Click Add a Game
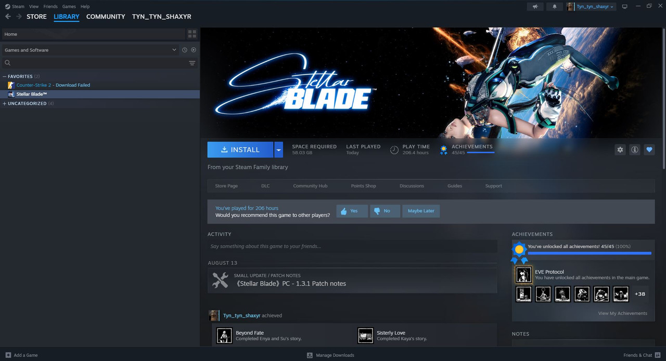This screenshot has width=666, height=361. tap(22, 355)
